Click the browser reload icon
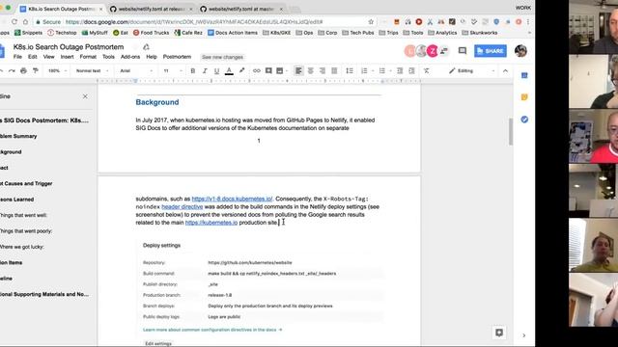Screen dimensions: 618x347 coord(14,22)
